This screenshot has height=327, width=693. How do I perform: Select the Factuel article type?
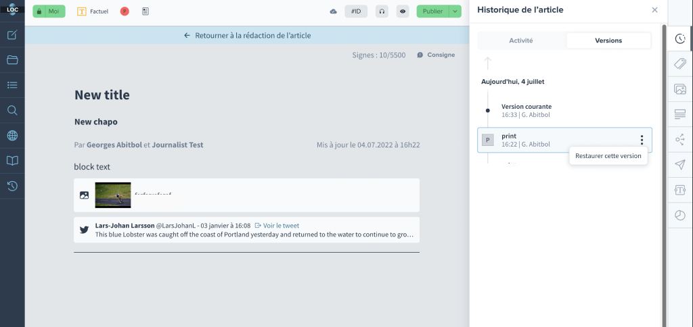point(92,11)
